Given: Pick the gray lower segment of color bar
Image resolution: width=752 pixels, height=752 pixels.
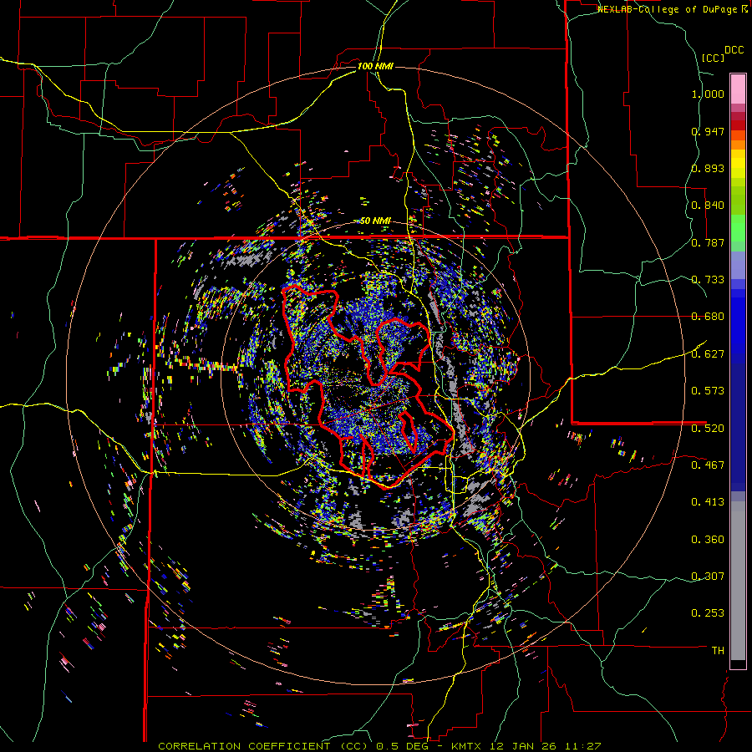Looking at the screenshot, I should [x=738, y=581].
